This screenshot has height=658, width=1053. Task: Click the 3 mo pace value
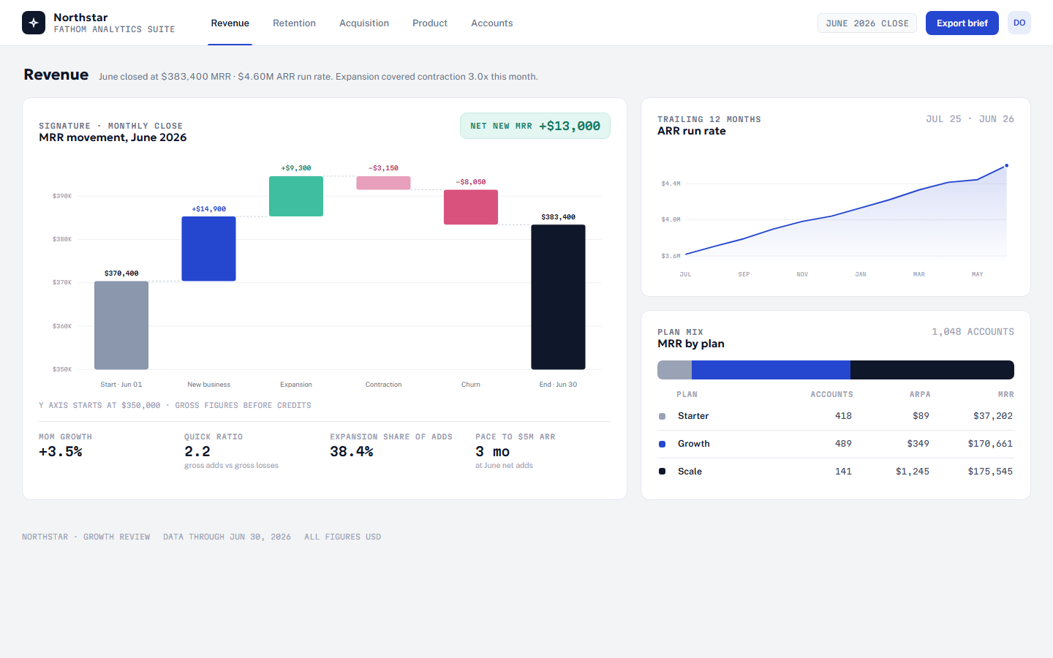click(493, 452)
